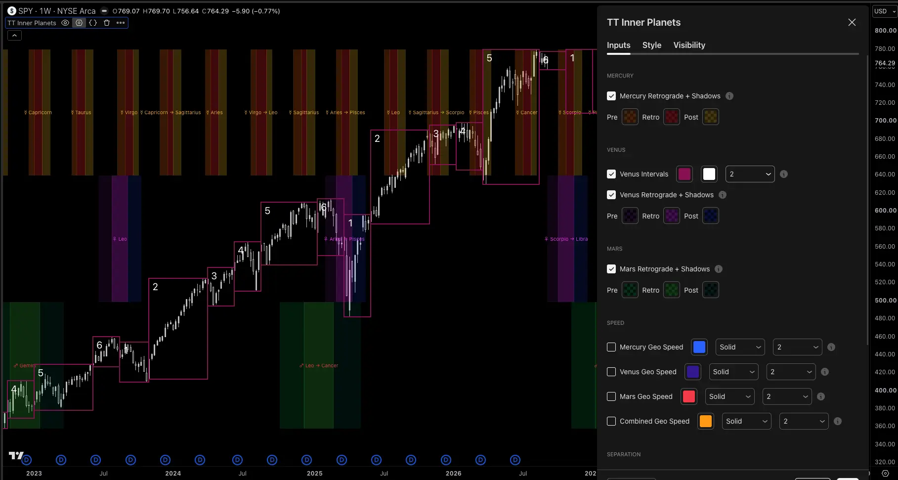Click the 600.00 price axis label
This screenshot has height=480, width=898.
[x=885, y=210]
